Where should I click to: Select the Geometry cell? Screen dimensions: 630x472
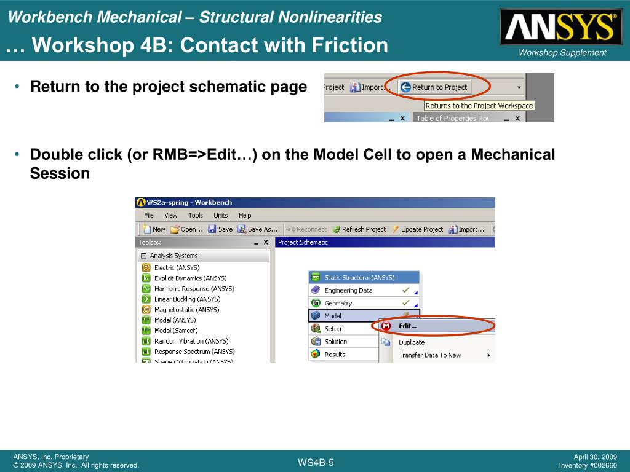[364, 303]
